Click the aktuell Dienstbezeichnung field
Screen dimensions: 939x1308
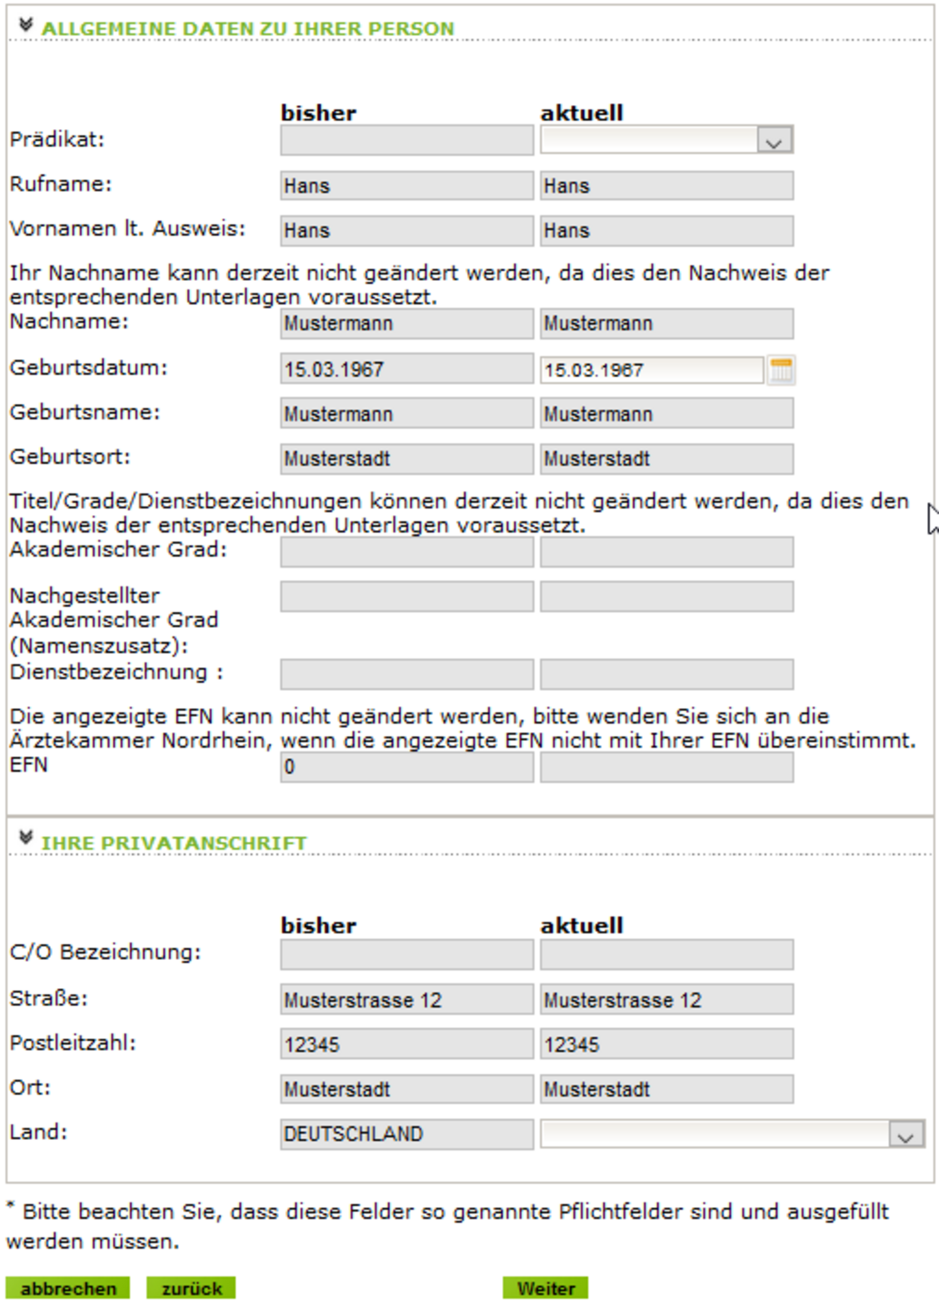(666, 674)
